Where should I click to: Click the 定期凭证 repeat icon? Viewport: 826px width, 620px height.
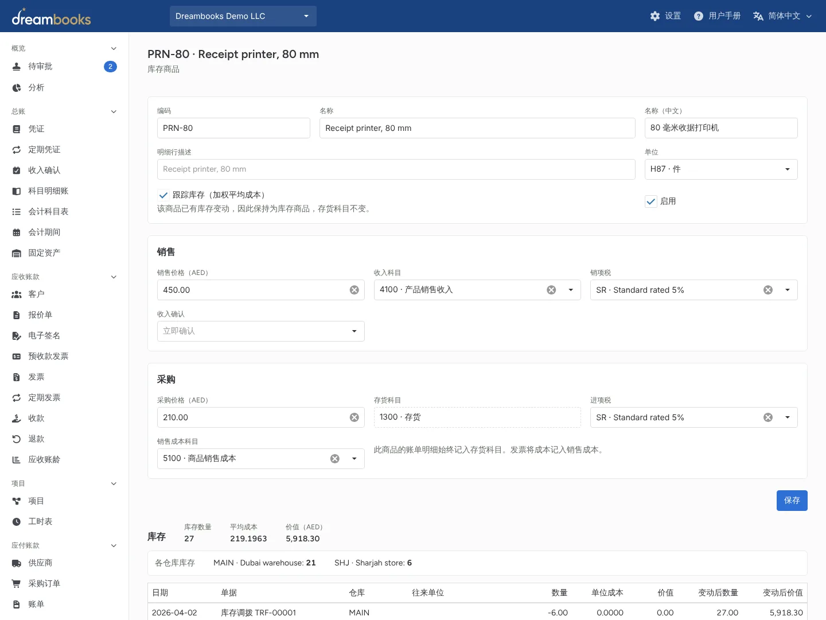coord(17,150)
